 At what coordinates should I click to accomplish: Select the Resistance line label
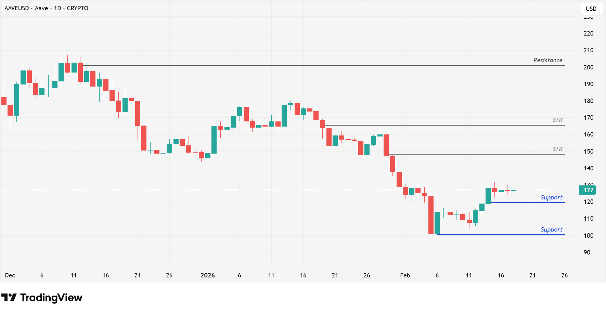[547, 60]
